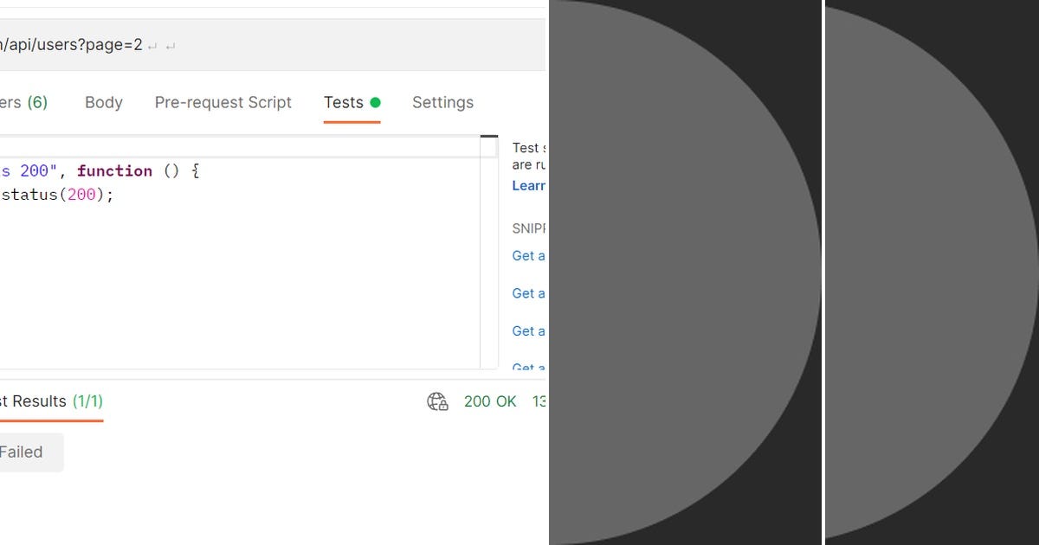Open the Pre-request Script tab
The width and height of the screenshot is (1039, 545).
click(x=223, y=102)
